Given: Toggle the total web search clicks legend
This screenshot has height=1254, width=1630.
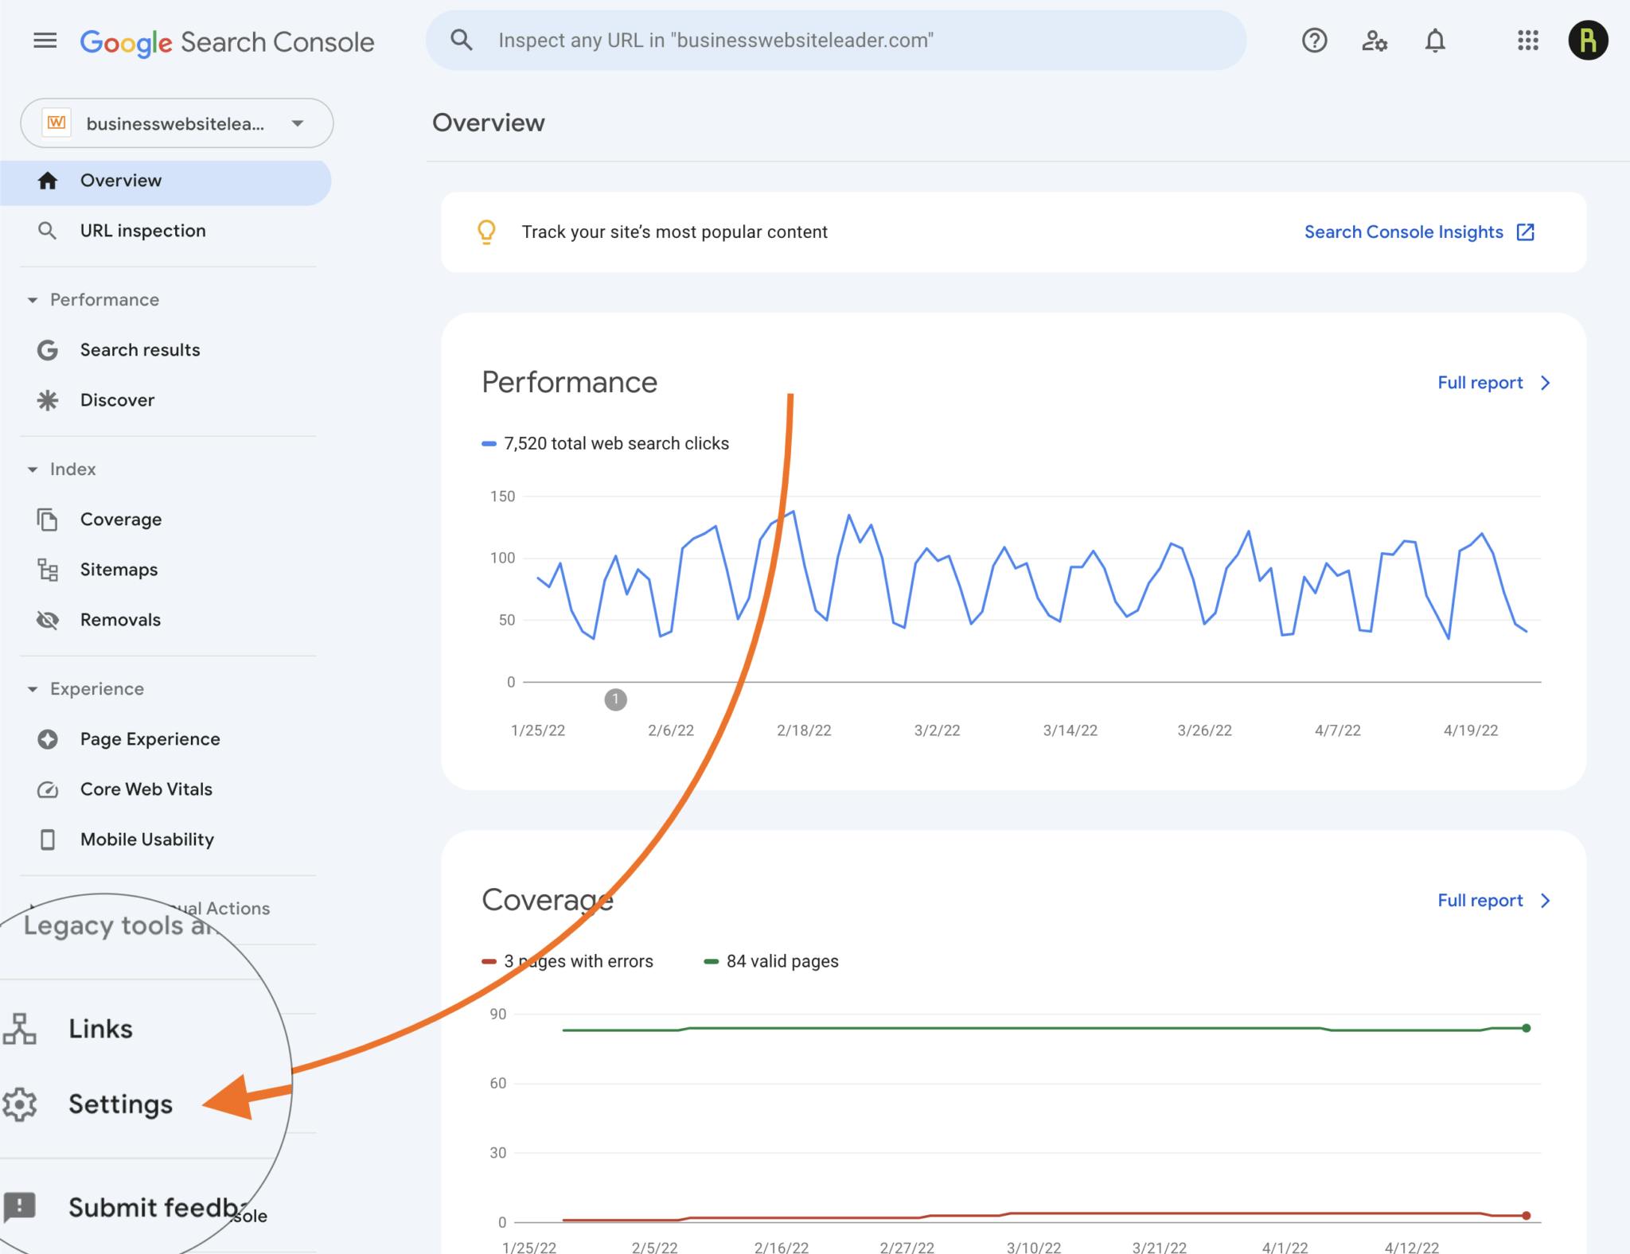Looking at the screenshot, I should click(606, 444).
